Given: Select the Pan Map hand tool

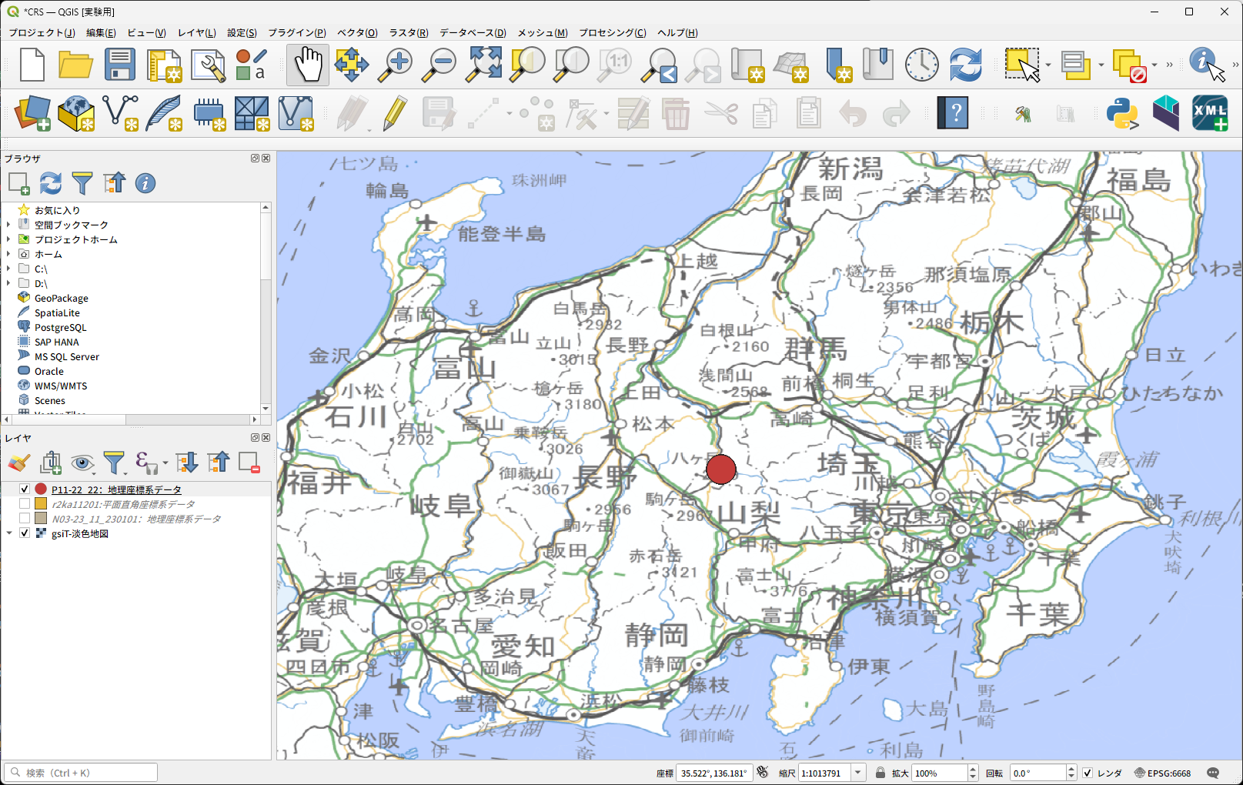Looking at the screenshot, I should pyautogui.click(x=308, y=64).
